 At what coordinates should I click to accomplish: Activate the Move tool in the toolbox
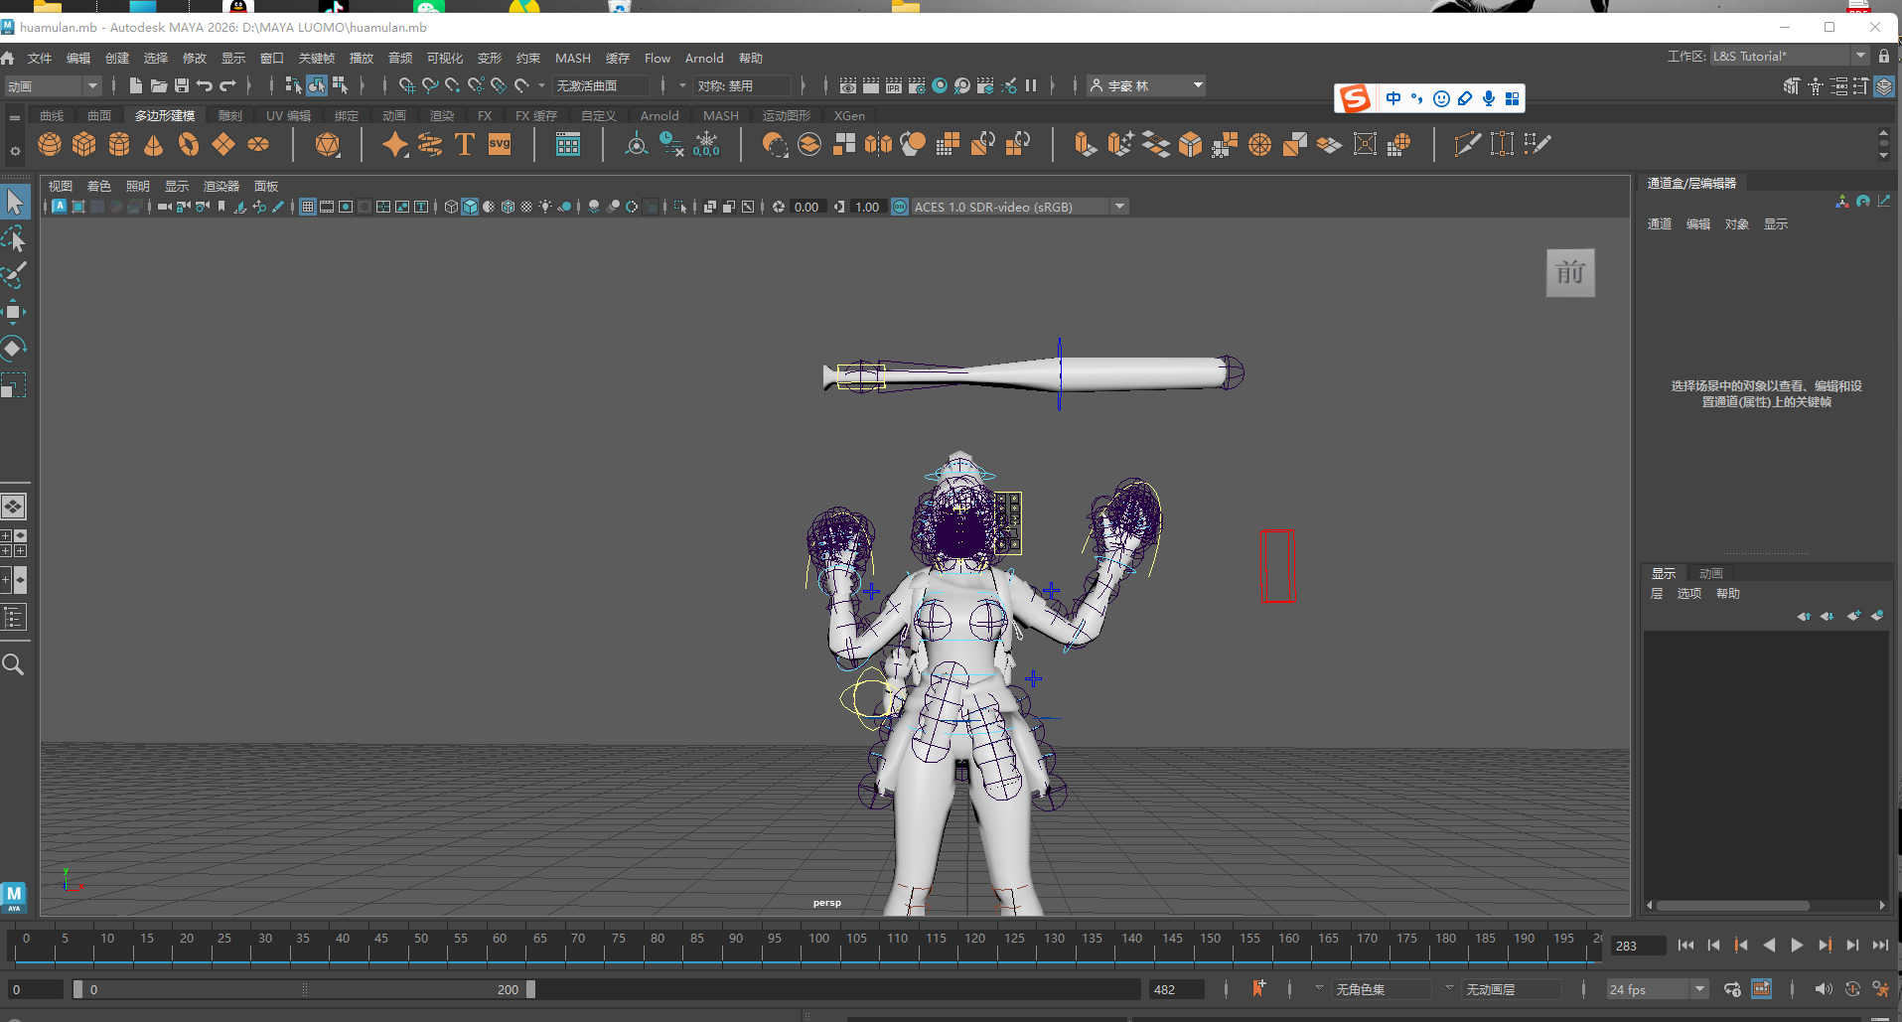coord(15,312)
